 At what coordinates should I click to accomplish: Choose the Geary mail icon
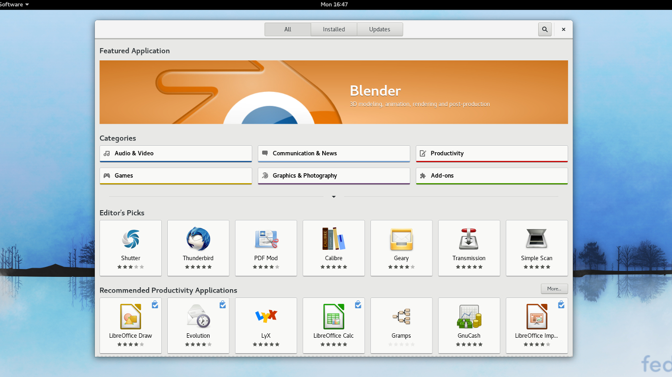pos(401,239)
